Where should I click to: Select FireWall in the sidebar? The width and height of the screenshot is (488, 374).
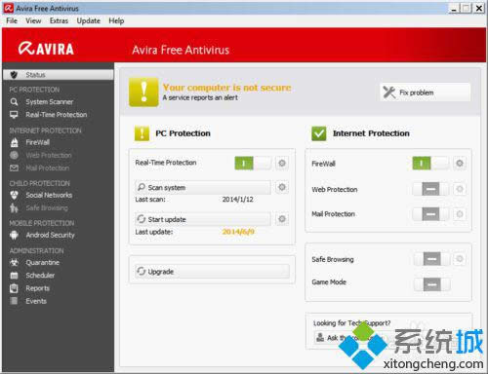38,142
